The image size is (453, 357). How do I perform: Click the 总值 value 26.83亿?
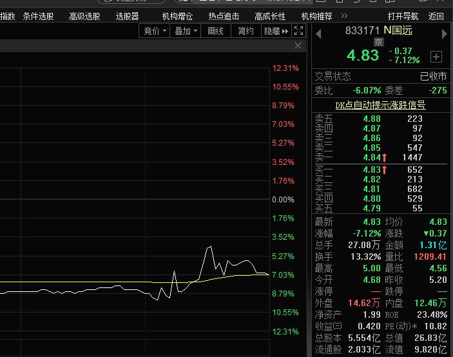pos(430,338)
